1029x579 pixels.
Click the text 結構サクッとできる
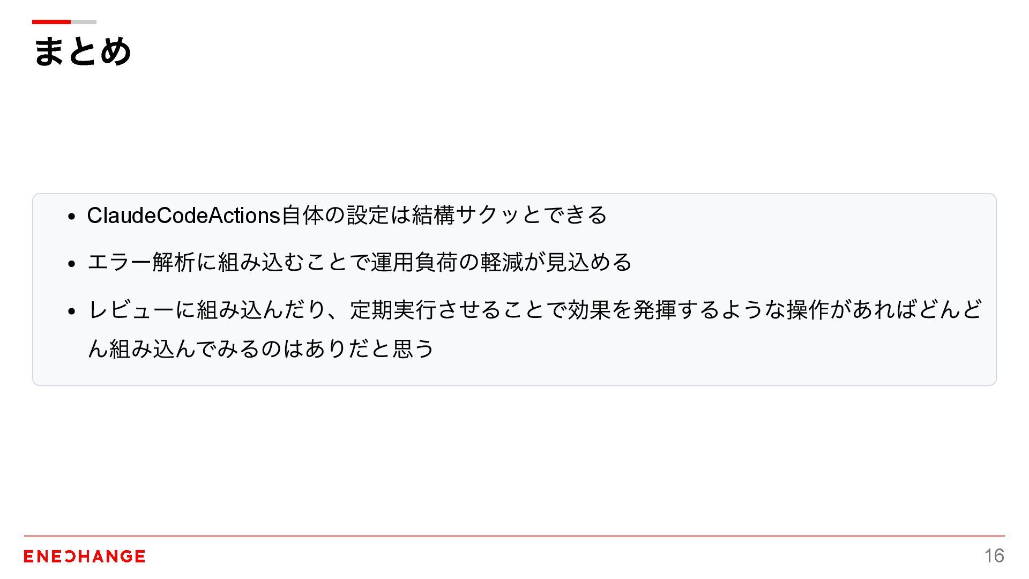pos(509,216)
